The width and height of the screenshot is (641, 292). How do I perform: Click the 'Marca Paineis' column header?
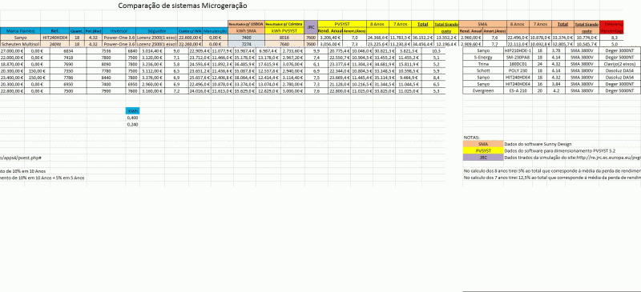click(21, 30)
